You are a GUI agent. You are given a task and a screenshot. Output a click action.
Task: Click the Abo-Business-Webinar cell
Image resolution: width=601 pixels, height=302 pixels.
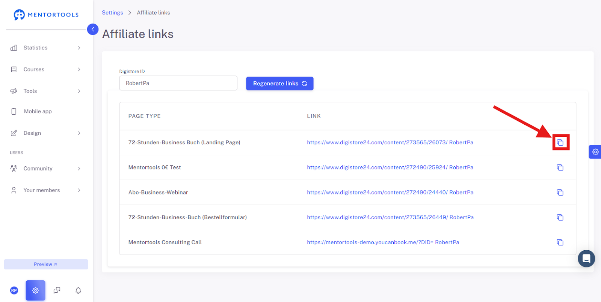click(x=158, y=192)
